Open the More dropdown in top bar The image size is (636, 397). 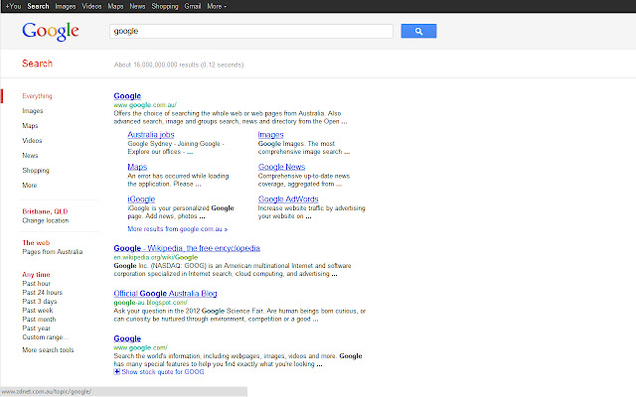[x=217, y=7]
